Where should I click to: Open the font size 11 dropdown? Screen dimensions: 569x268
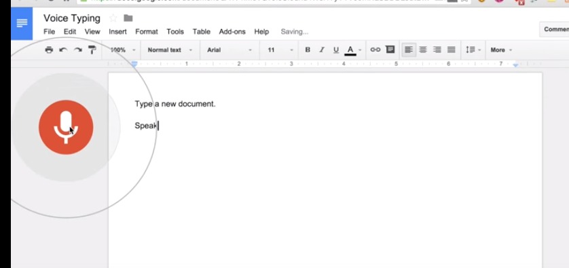280,50
